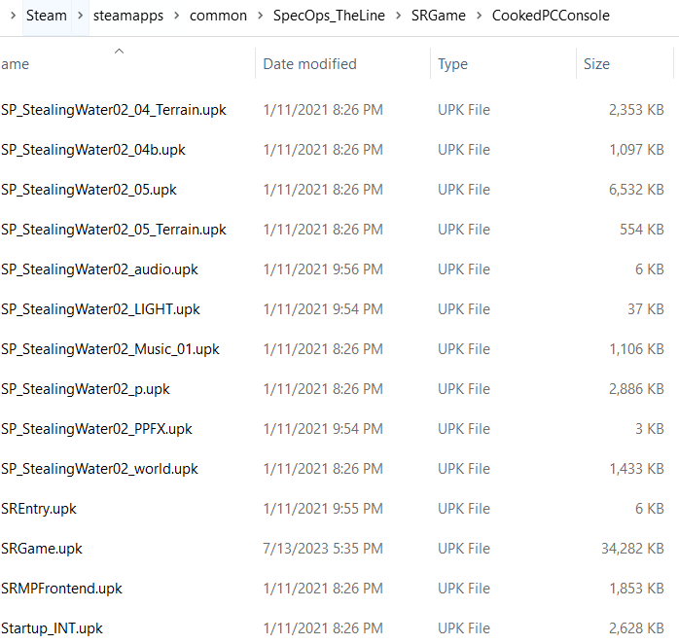
Task: Select SRGame segment in address bar
Action: click(x=438, y=16)
